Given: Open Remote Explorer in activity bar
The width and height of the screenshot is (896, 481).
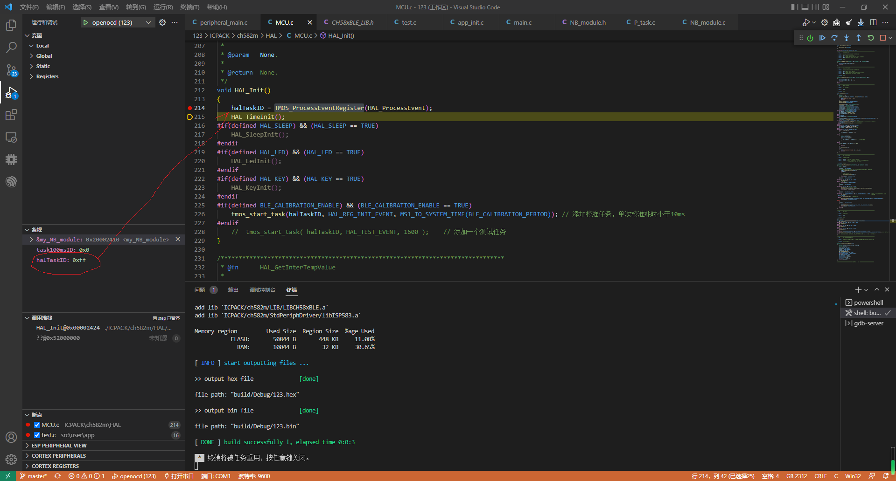Looking at the screenshot, I should [x=11, y=137].
